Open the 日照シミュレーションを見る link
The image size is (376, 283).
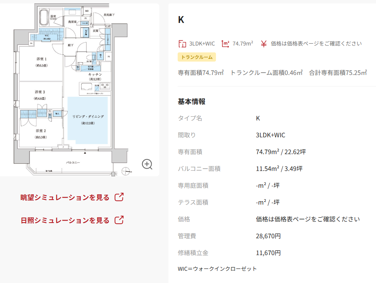point(65,221)
